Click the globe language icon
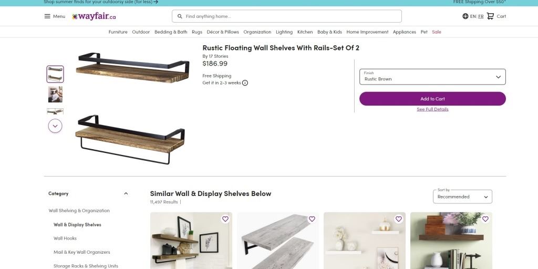This screenshot has width=538, height=269. [x=465, y=16]
